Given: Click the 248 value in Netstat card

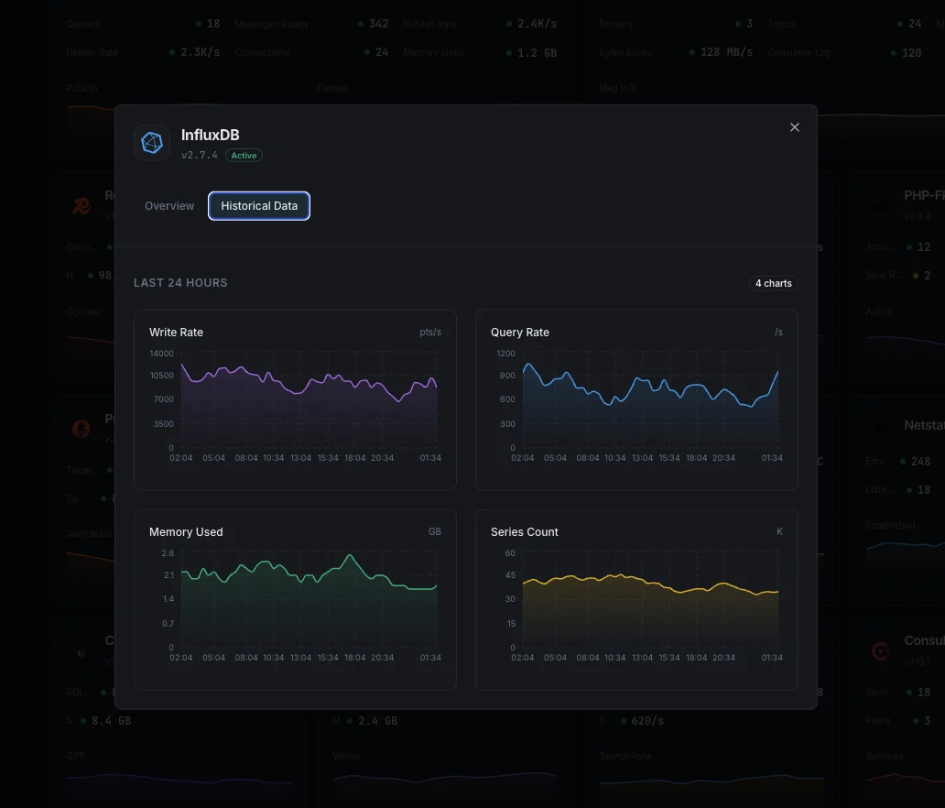Looking at the screenshot, I should click(920, 462).
